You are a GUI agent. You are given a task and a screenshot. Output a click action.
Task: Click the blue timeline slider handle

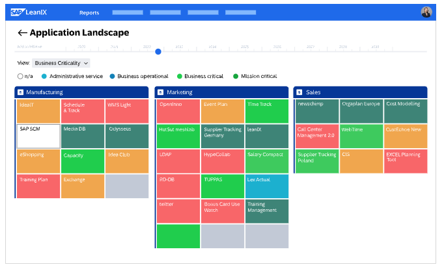click(158, 51)
